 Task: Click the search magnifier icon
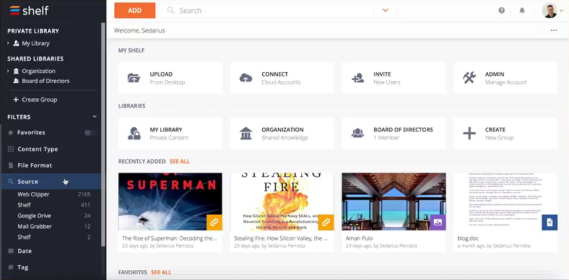click(x=171, y=11)
